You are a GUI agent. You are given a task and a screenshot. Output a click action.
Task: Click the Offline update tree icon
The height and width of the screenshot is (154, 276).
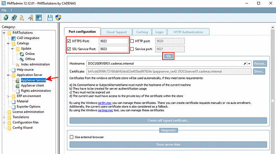[22, 59]
